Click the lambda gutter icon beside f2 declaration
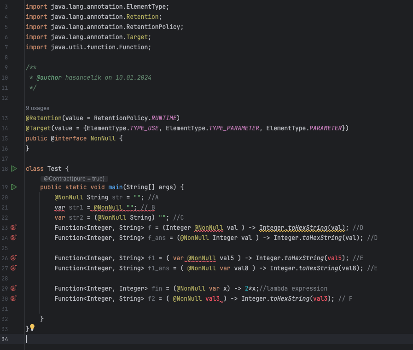Screen dimensions: 413x350 pyautogui.click(x=14, y=298)
